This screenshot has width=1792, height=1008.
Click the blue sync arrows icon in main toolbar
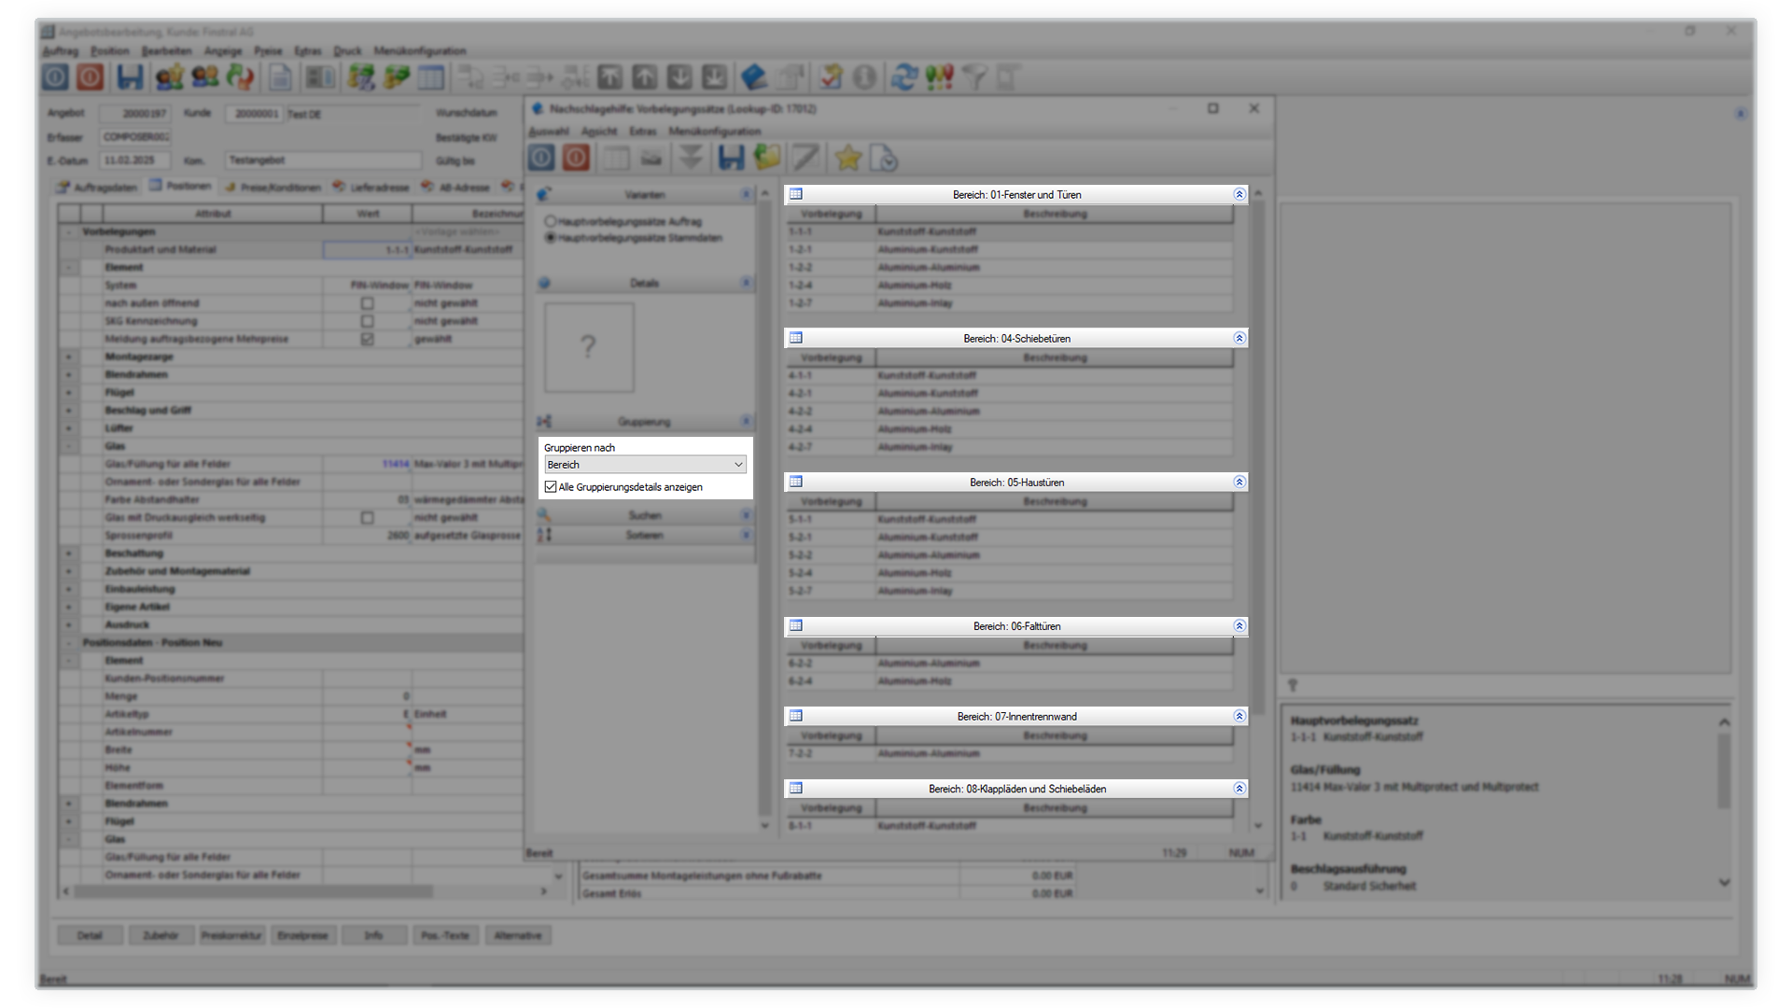[903, 77]
